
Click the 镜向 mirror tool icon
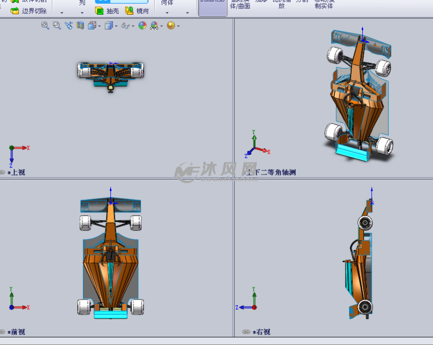coord(129,11)
